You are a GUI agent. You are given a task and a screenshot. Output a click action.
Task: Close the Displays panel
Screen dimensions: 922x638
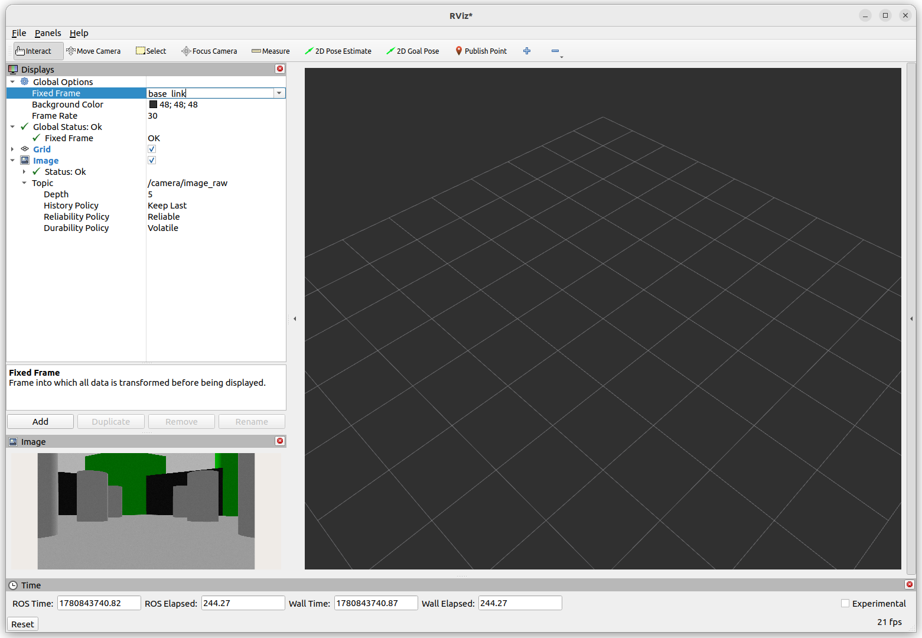(280, 69)
